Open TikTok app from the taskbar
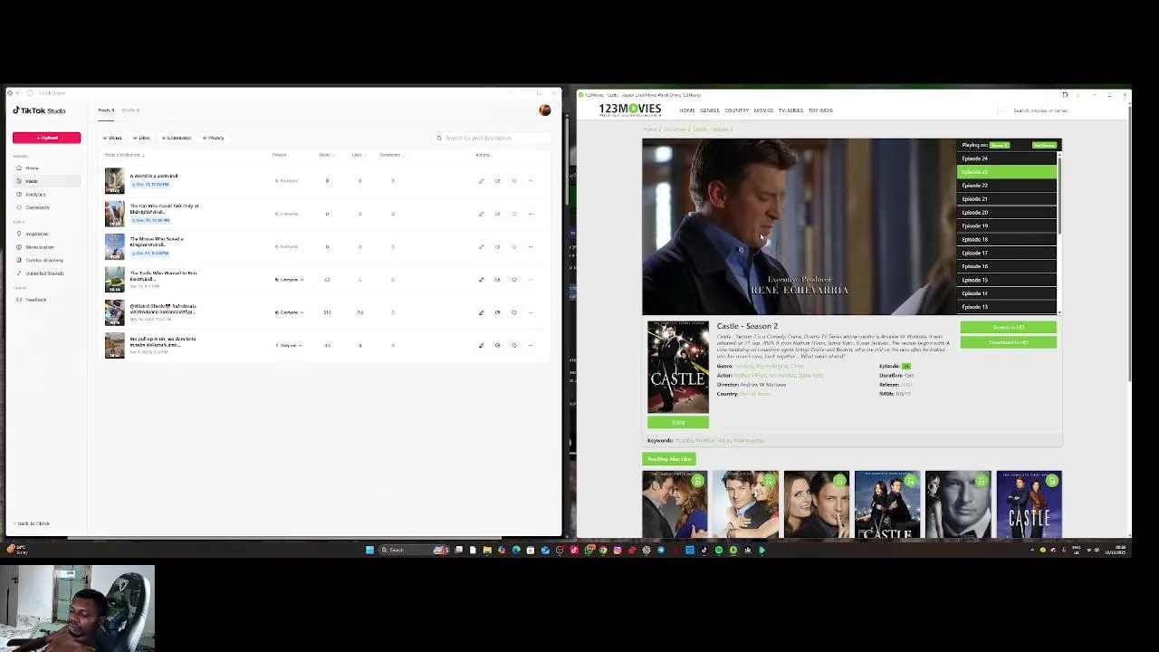 click(704, 550)
